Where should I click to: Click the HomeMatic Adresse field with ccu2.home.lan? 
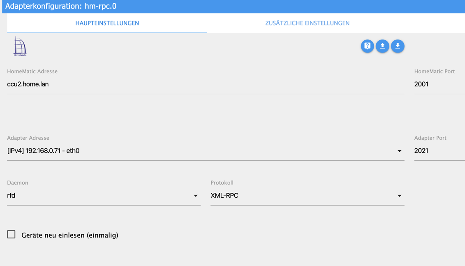tap(206, 84)
